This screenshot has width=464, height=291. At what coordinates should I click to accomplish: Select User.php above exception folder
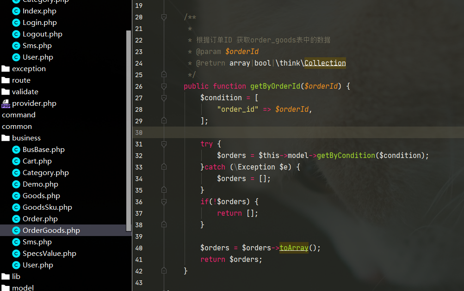(x=38, y=57)
